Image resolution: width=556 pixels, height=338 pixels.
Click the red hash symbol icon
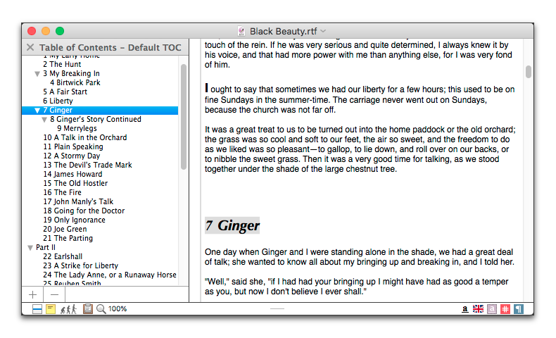[x=505, y=309]
